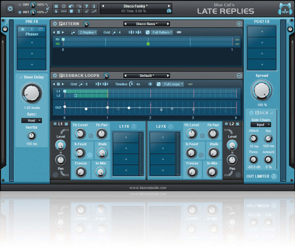The image size is (295, 248).
Task: Click the Base Delay knob
Action: (32, 93)
